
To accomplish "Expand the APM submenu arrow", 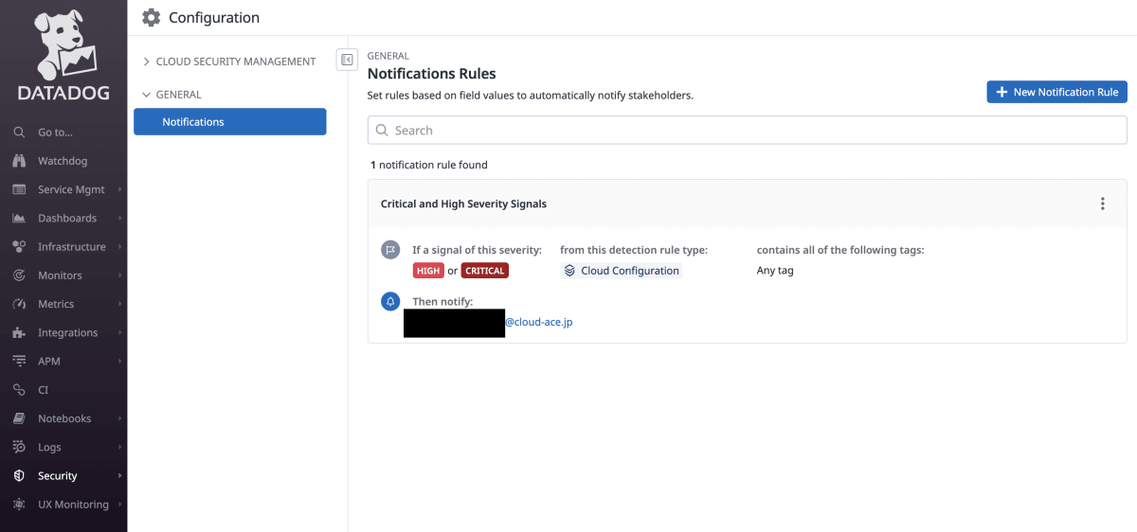I will (x=120, y=362).
